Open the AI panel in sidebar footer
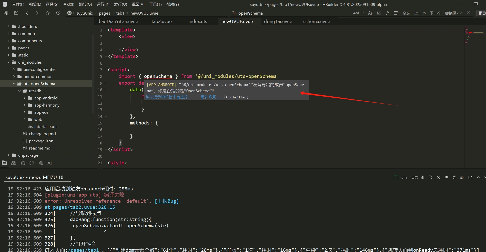 click(49, 163)
